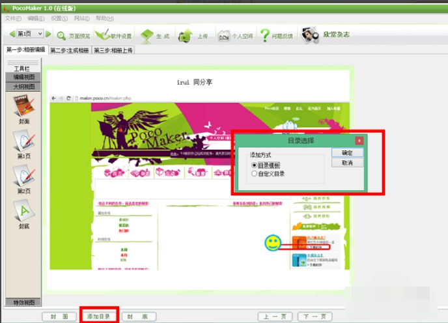Switch to 第一步:相册编辑 tab
Screen dimensions: 448x323
click(x=25, y=49)
